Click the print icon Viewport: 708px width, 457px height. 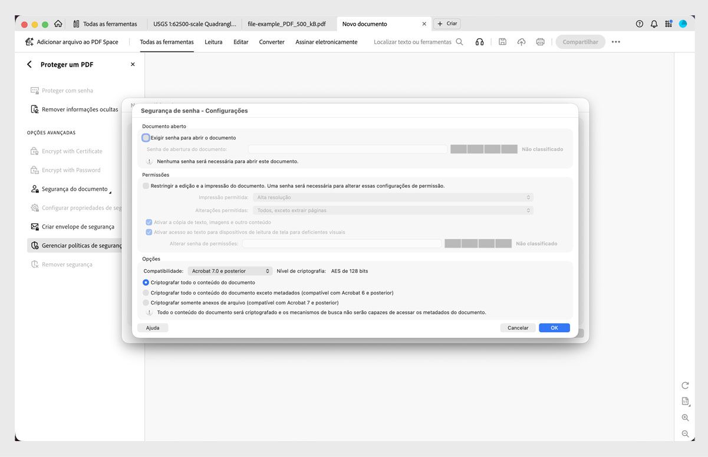pos(540,42)
